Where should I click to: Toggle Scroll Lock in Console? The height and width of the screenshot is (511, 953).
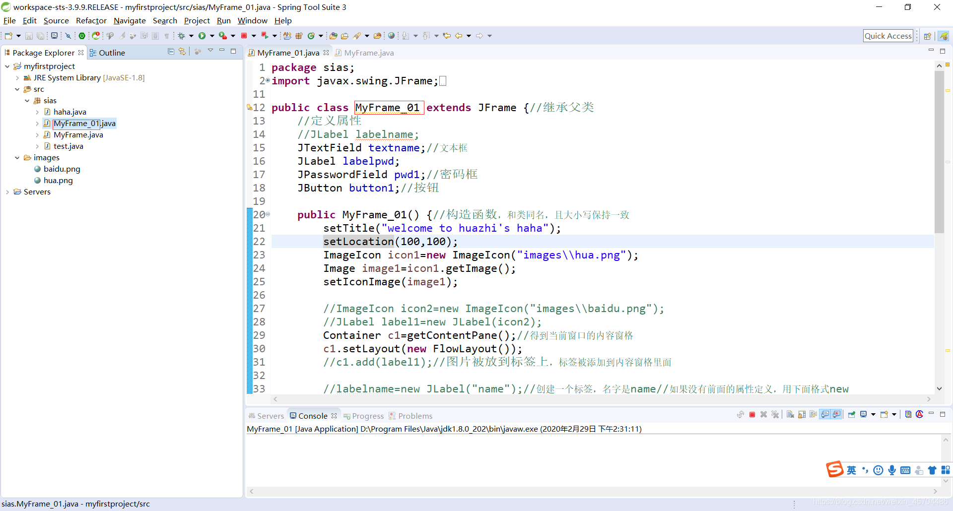(802, 415)
